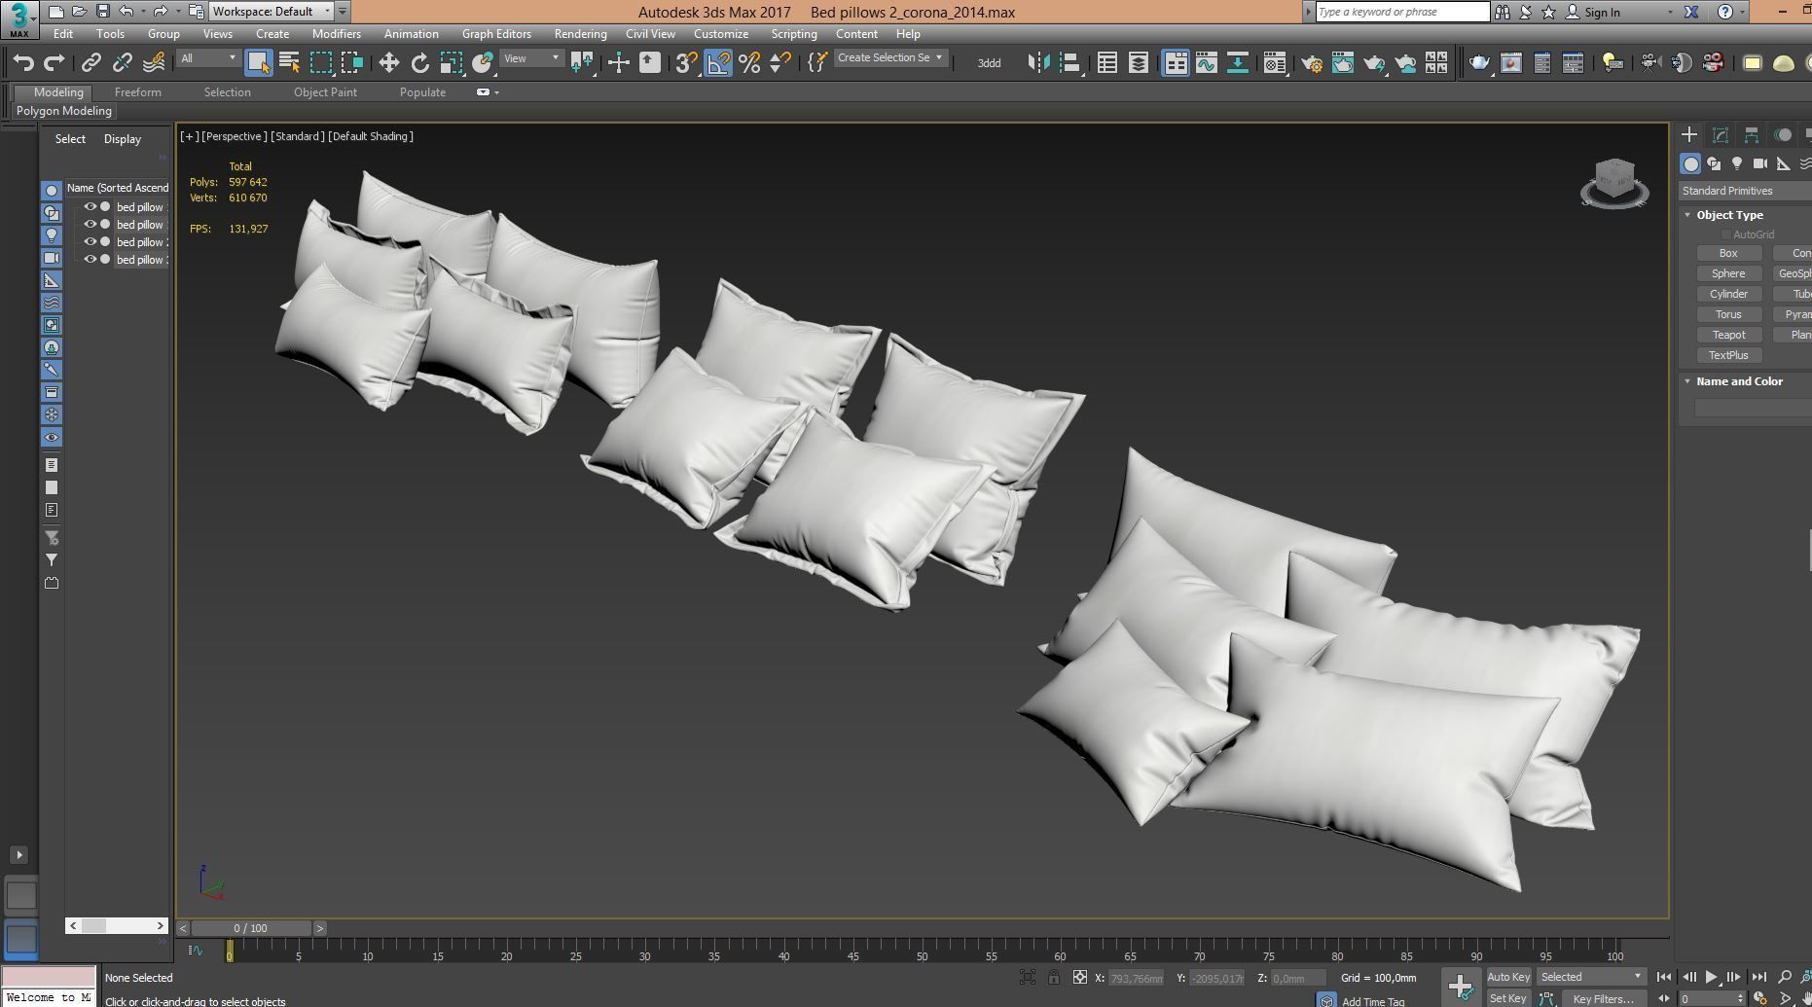Screen dimensions: 1812x1007
Task: Click the Select and Link tool
Action: 91,63
